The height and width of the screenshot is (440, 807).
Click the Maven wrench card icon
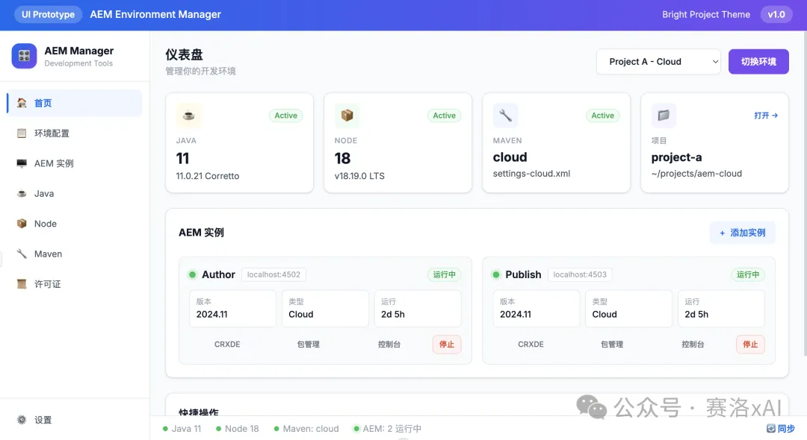tap(505, 116)
